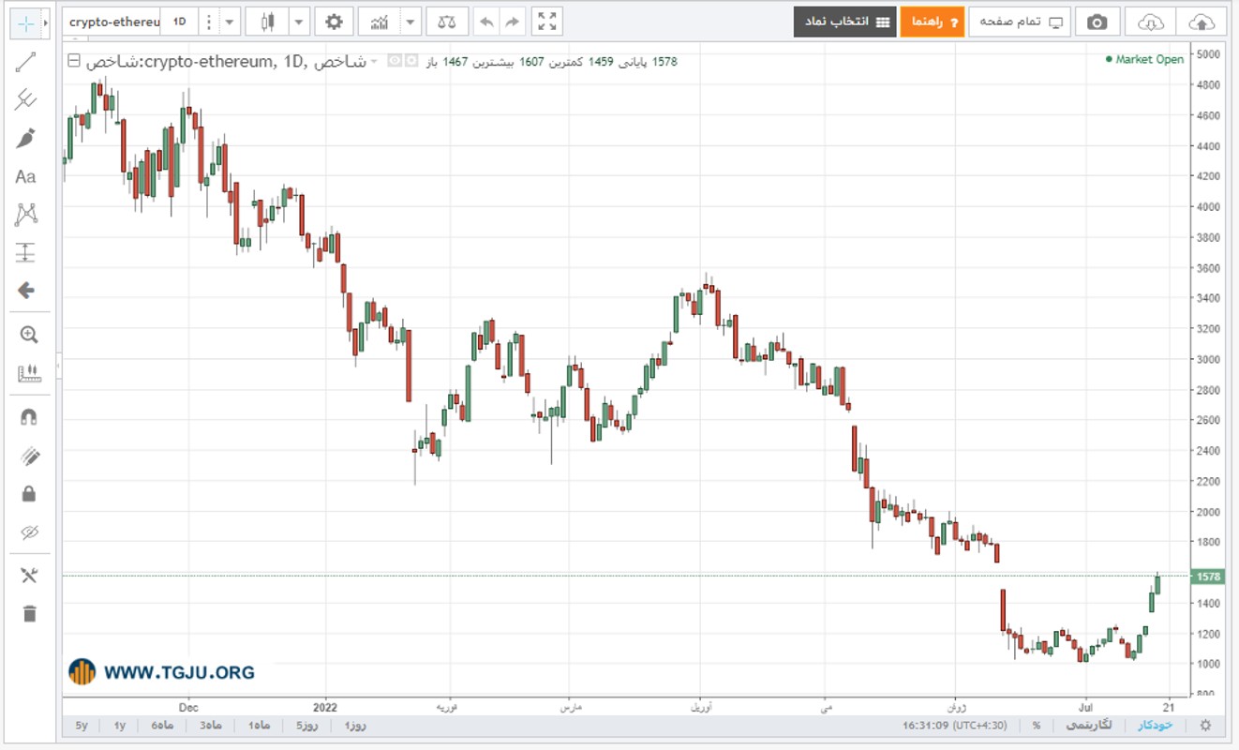The image size is (1239, 750).
Task: Redo the last chart action
Action: pyautogui.click(x=512, y=22)
